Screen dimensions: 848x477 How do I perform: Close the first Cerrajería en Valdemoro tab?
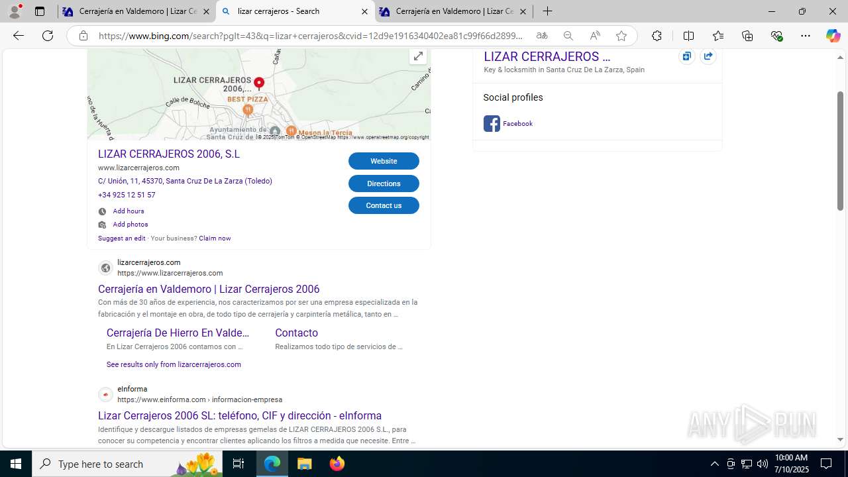(x=206, y=11)
